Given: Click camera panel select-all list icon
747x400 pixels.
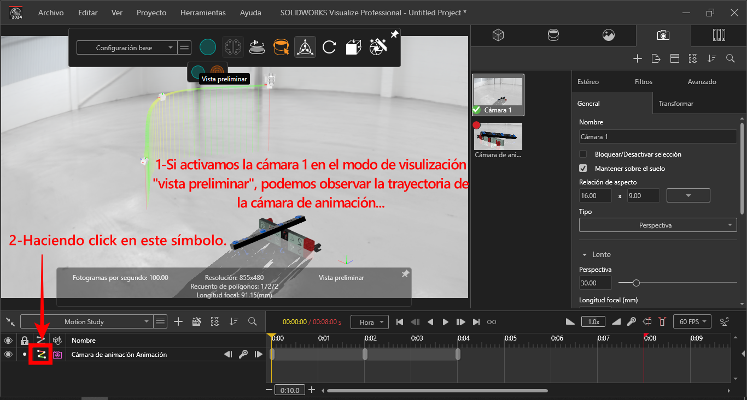Looking at the screenshot, I should click(x=693, y=58).
